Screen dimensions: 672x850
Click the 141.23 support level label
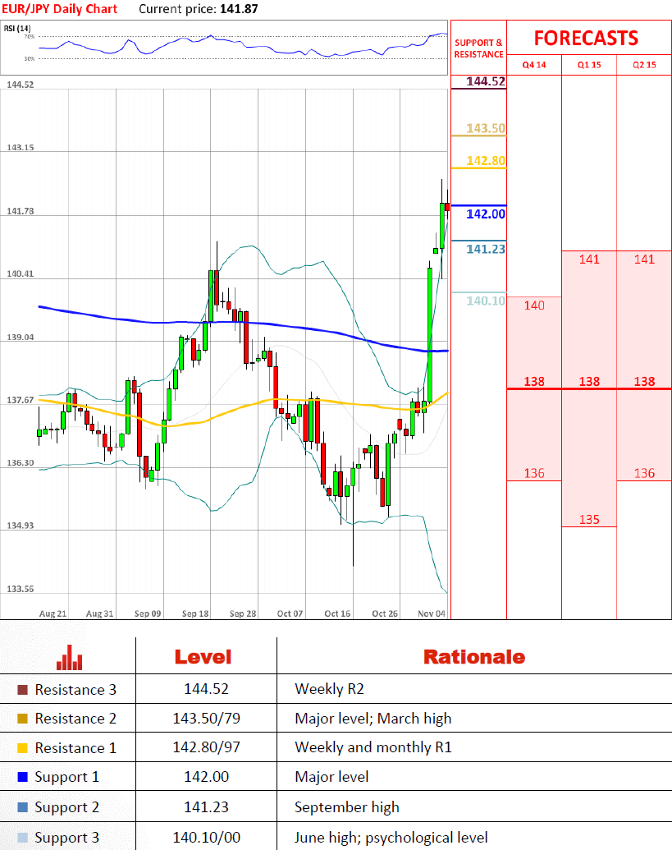[x=486, y=249]
